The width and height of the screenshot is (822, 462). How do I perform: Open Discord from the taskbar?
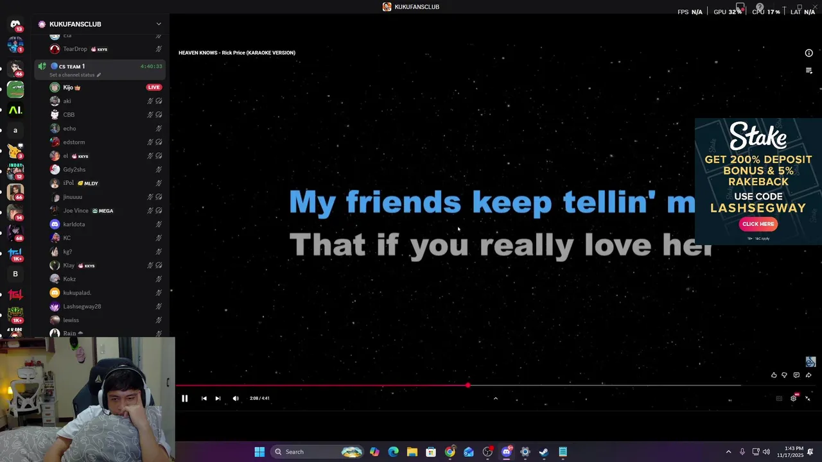point(506,452)
